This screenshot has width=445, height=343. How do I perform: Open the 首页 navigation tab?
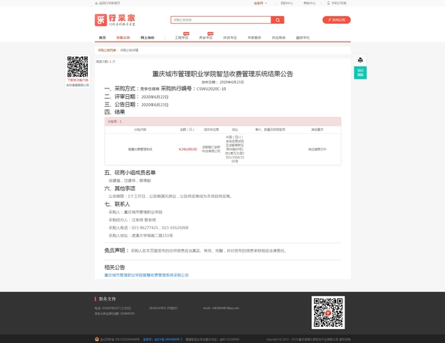[103, 38]
